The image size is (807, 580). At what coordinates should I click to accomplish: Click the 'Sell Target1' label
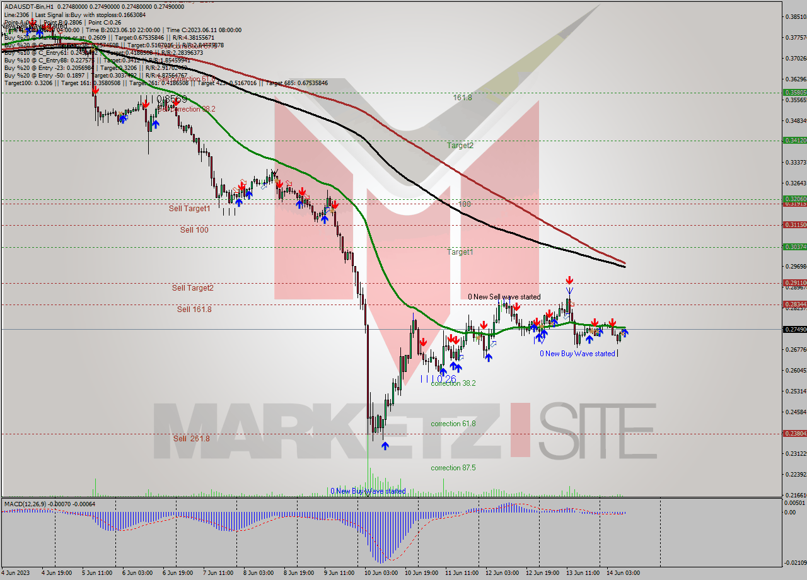point(190,208)
